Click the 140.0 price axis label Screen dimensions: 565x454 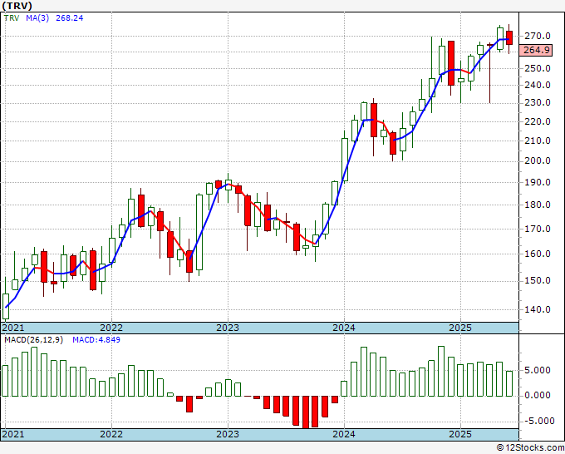[538, 309]
